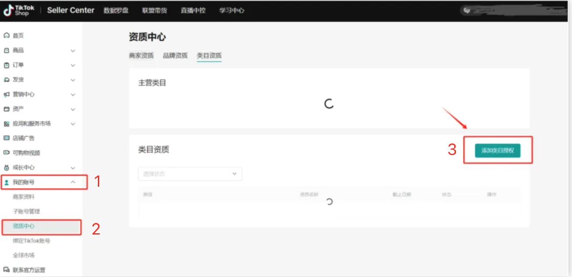Click the 订单 orders clipboard icon
This screenshot has height=277, width=572.
coord(7,65)
